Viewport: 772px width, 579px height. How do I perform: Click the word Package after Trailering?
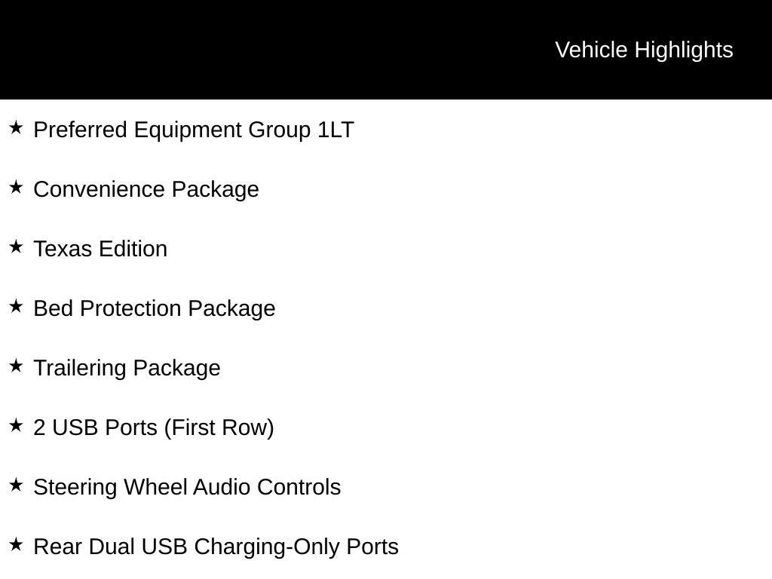[176, 368]
